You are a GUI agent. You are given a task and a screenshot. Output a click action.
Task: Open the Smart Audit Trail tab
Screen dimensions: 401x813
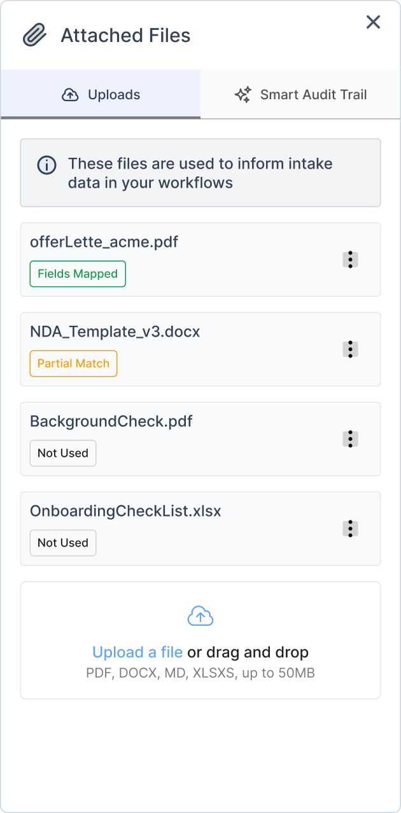pos(300,95)
